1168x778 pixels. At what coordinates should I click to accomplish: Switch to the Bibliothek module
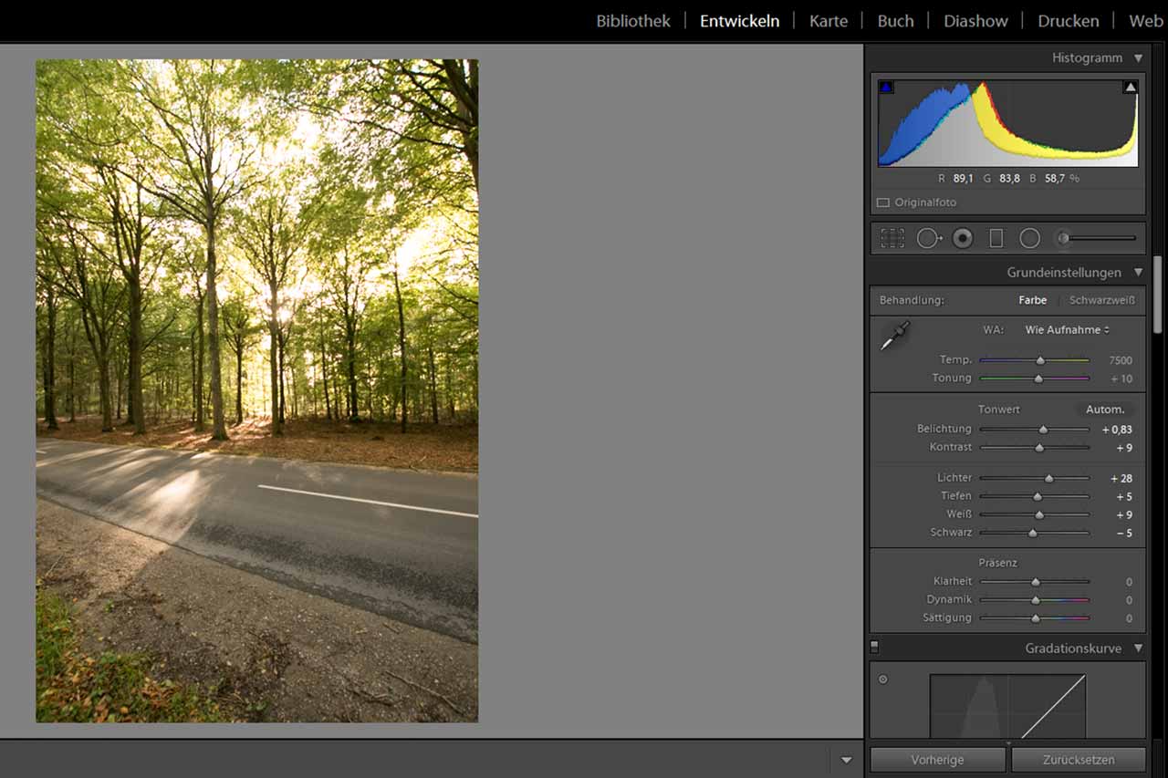tap(632, 21)
